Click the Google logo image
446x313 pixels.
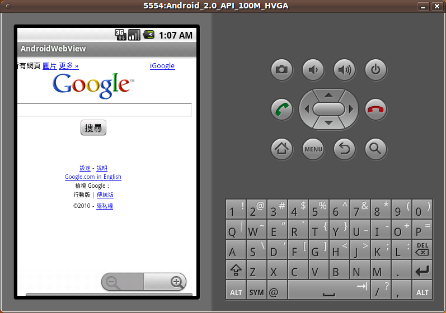point(93,86)
